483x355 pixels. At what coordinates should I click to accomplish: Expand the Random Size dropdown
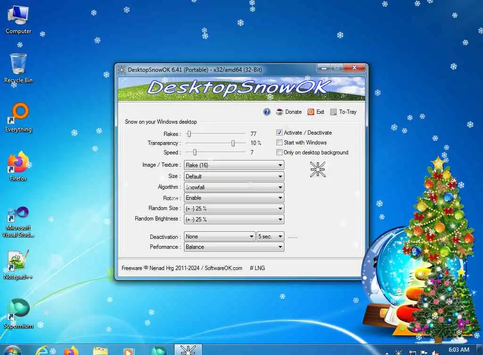(x=234, y=209)
